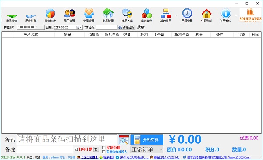Expand dropdown arrow next to 关于系统
Viewport: 263px width, 160px height.
236,15
